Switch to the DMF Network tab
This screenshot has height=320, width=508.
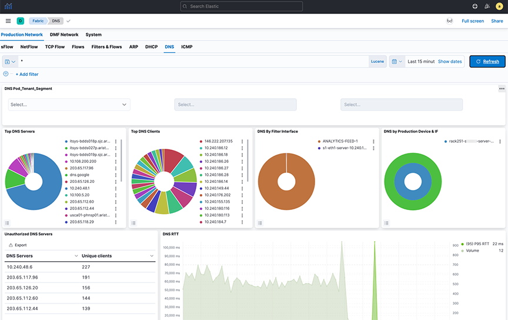[64, 35]
